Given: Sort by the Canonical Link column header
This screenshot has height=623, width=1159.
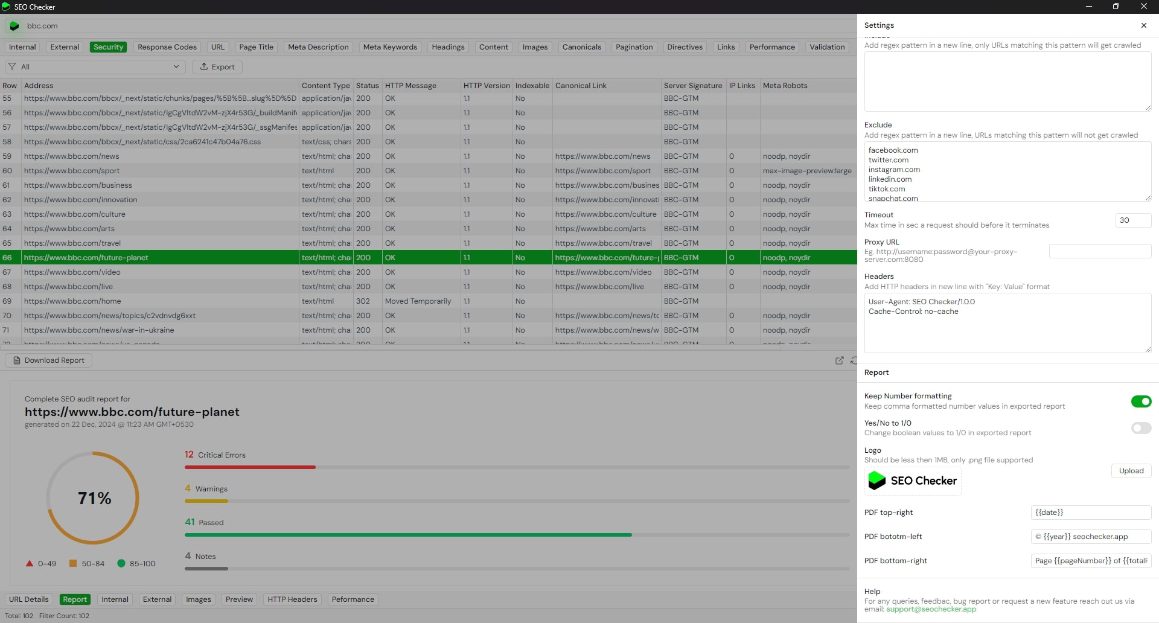Looking at the screenshot, I should click(607, 86).
